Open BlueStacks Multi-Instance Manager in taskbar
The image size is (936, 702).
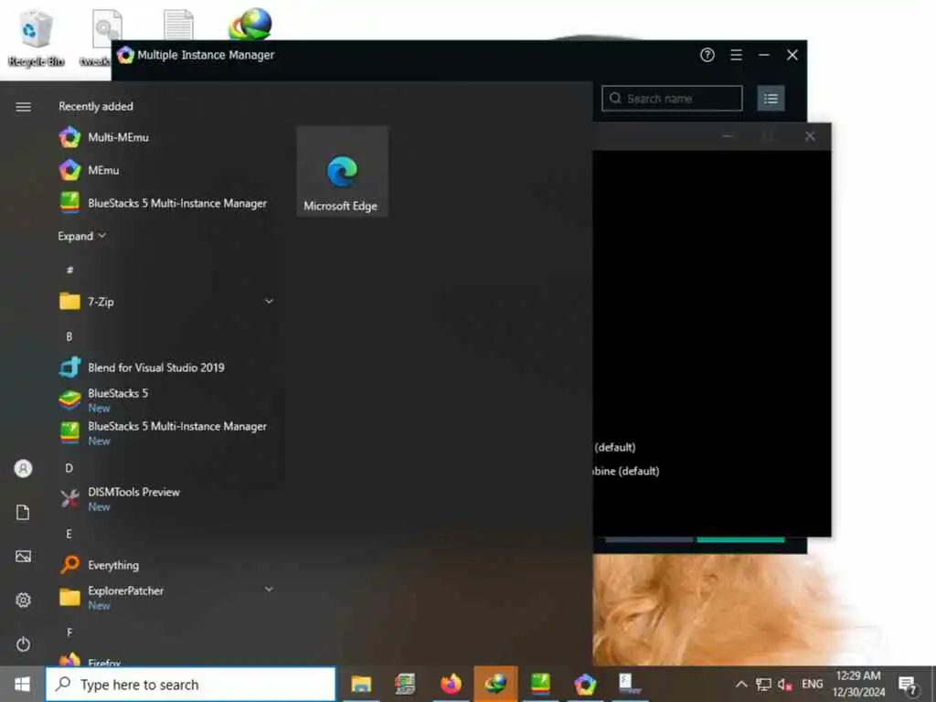coord(540,684)
